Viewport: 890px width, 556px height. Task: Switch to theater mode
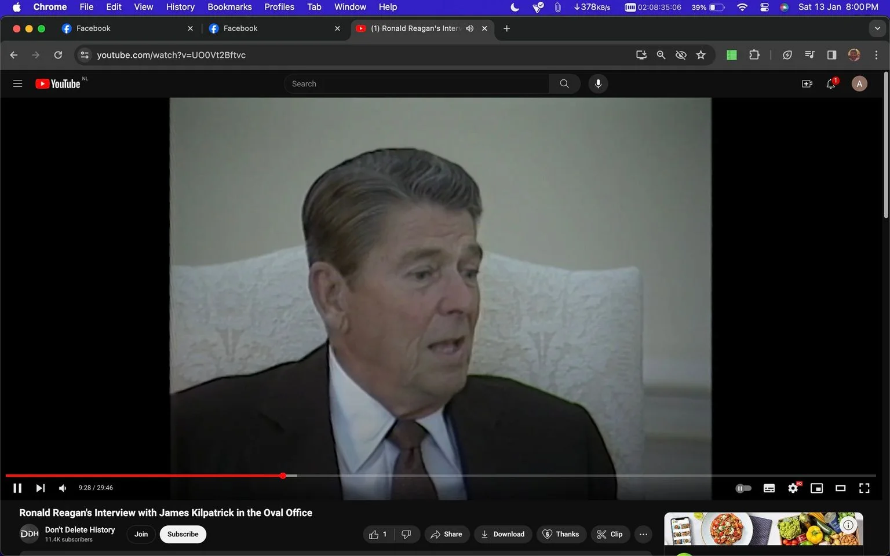coord(840,488)
